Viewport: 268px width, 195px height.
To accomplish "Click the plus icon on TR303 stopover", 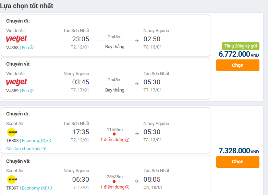I will [127, 140].
